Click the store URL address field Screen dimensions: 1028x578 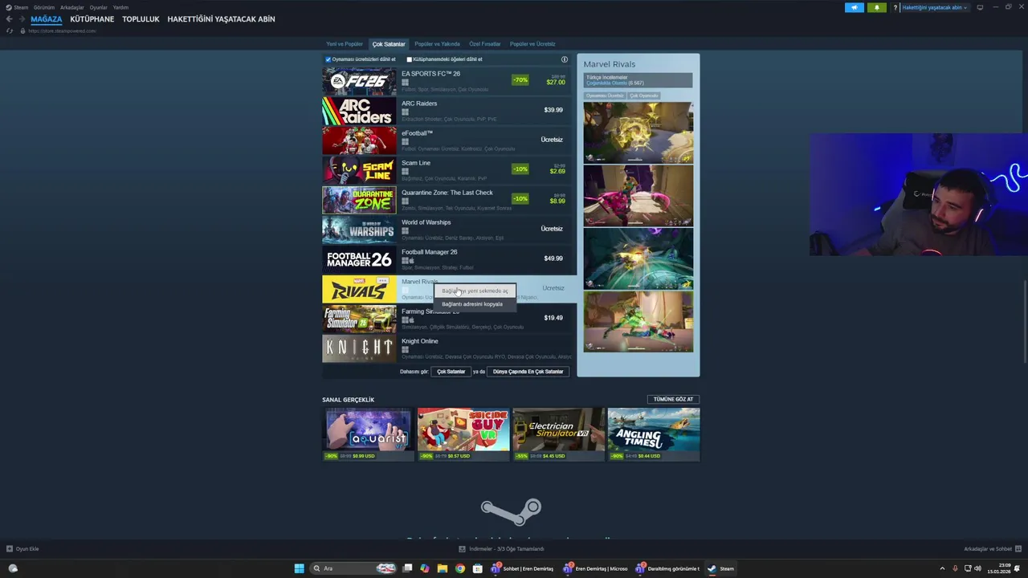pyautogui.click(x=62, y=31)
